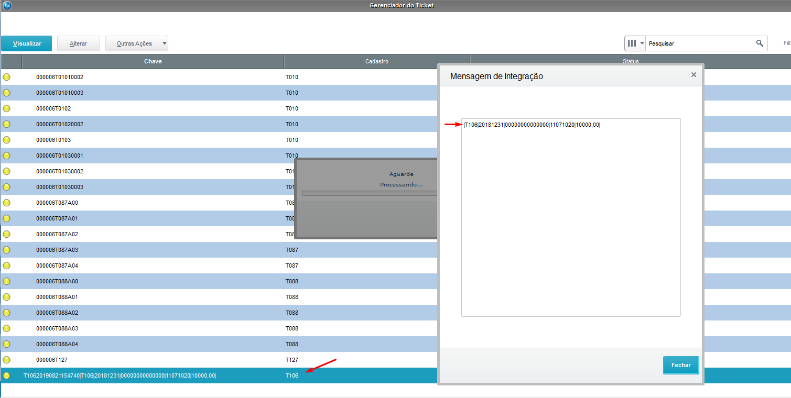Select row 000006T0103
The height and width of the screenshot is (398, 791).
[53, 140]
